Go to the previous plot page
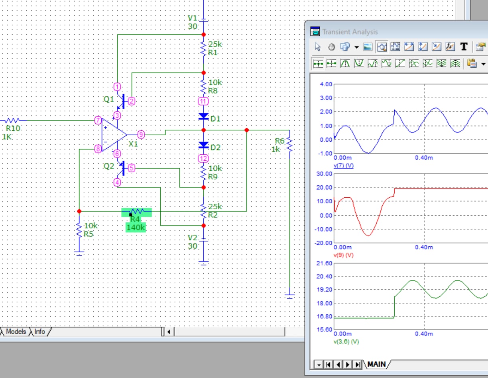This screenshot has height=378, width=488. tap(338, 364)
